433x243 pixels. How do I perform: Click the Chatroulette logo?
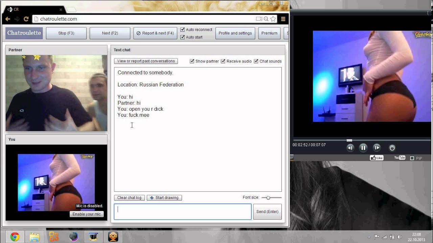(24, 33)
